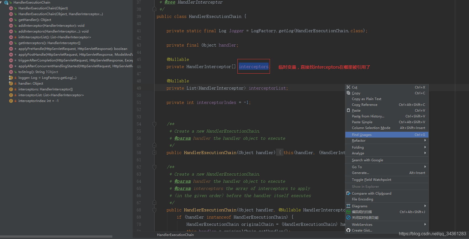This screenshot has width=469, height=239.
Task: Select Copy as Plain Text
Action: [x=387, y=99]
